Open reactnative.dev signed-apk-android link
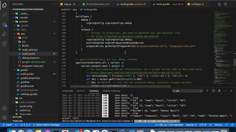This screenshot has width=236, height=132. point(127,36)
